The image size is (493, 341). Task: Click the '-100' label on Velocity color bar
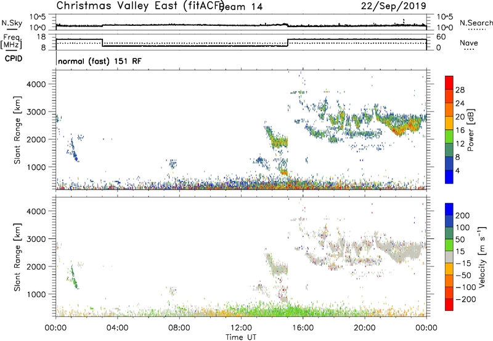point(466,287)
